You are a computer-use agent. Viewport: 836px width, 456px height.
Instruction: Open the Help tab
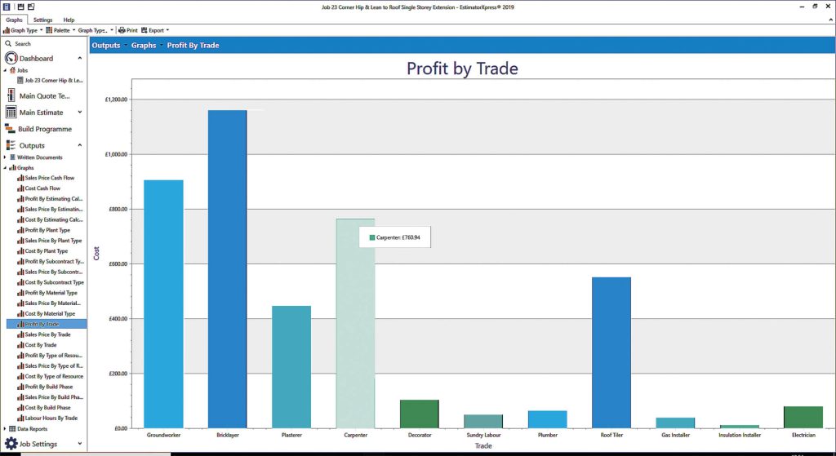point(69,20)
